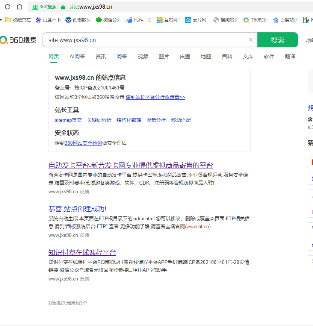Open the 移动适配 tool link
Viewport: 313px width, 326px height.
click(x=181, y=120)
